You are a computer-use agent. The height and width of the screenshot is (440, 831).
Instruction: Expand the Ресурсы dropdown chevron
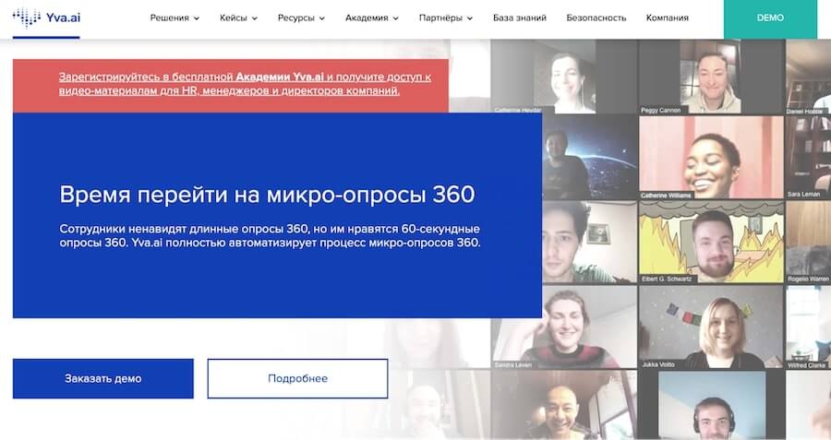tap(321, 18)
